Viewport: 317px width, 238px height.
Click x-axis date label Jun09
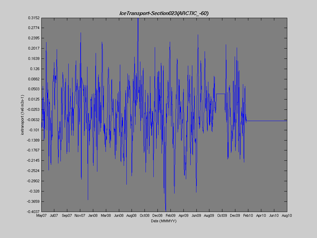pos(196,215)
